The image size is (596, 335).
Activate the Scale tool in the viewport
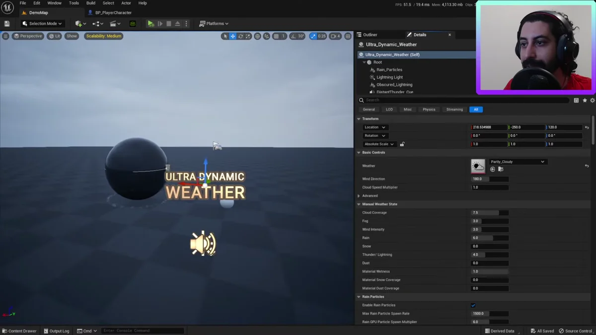248,36
